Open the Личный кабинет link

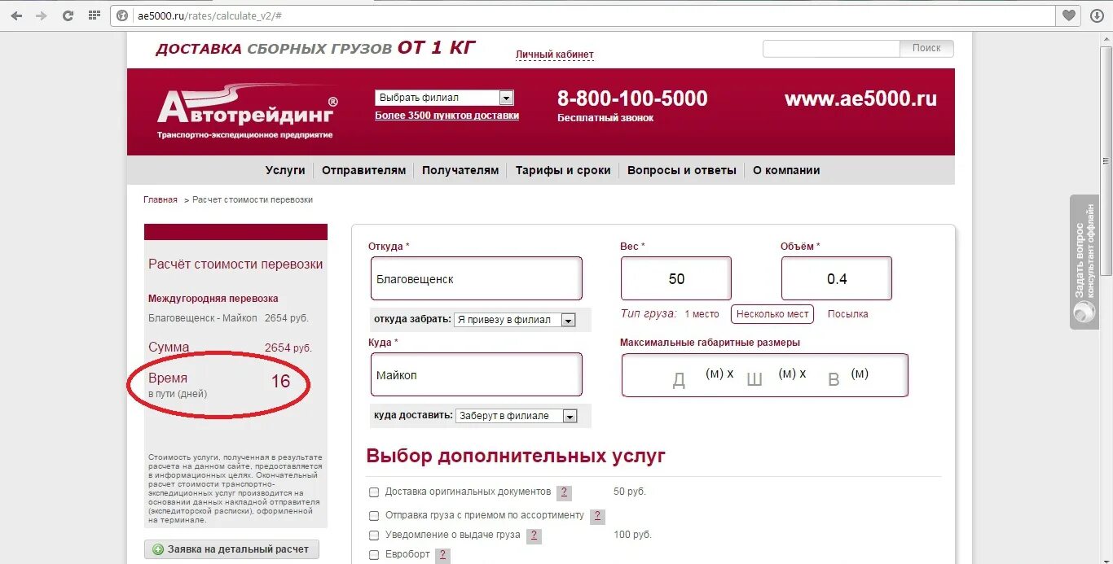point(555,55)
